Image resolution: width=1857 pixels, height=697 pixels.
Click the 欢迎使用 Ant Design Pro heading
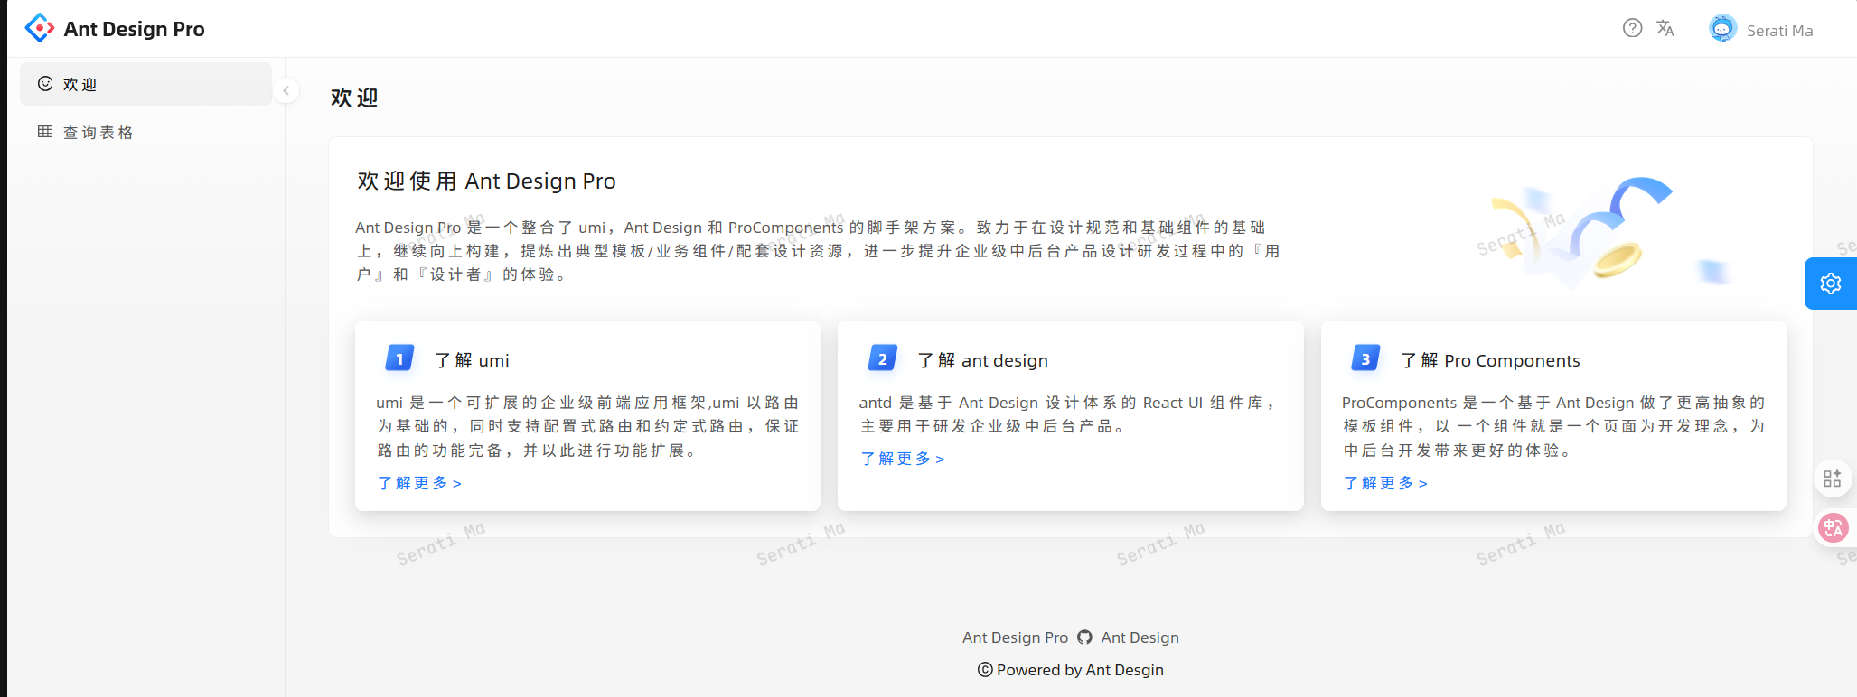point(486,181)
